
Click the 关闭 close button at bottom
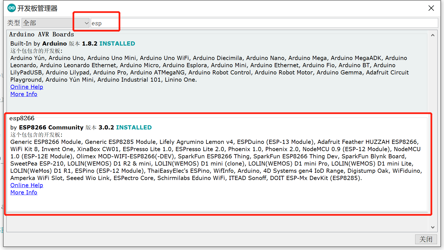426,239
